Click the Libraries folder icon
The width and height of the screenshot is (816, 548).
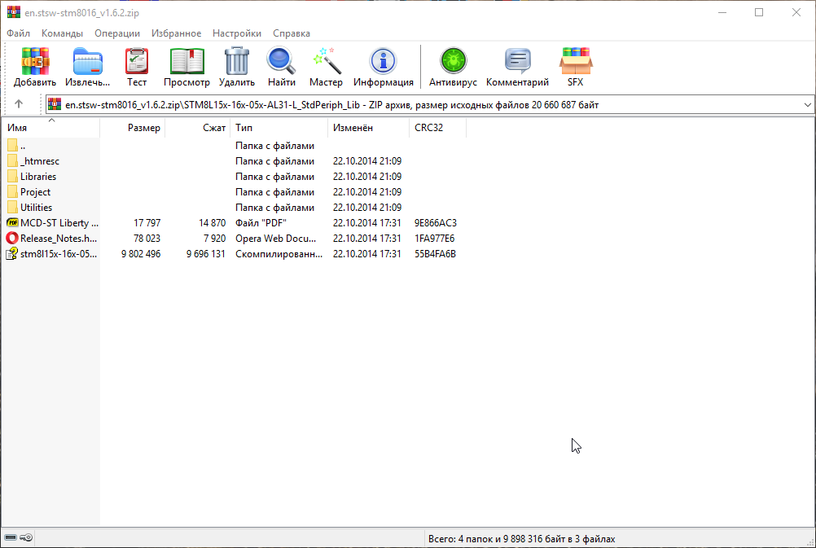(x=12, y=177)
